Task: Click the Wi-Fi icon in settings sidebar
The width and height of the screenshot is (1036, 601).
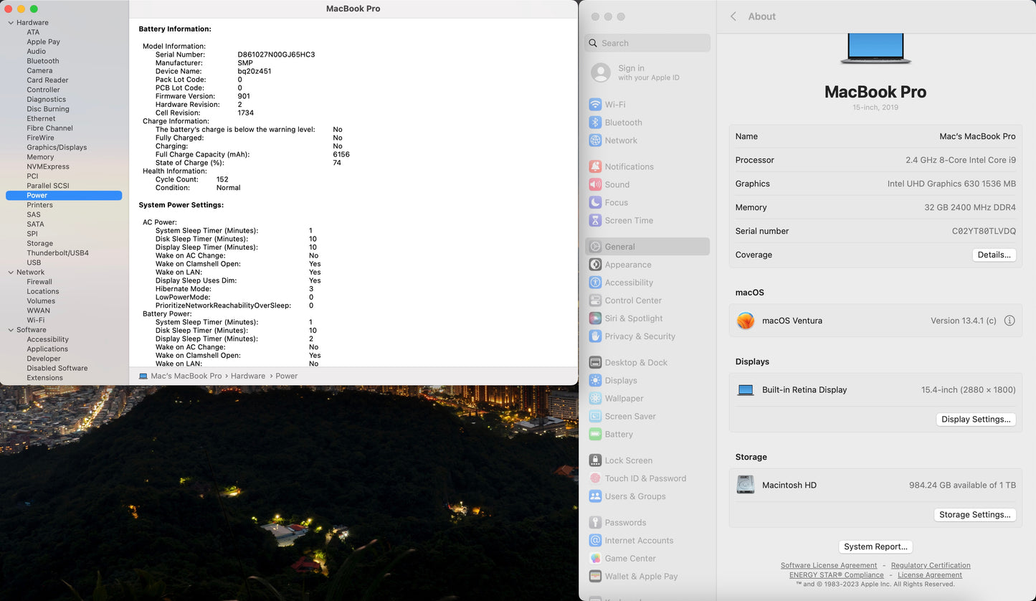Action: pyautogui.click(x=595, y=105)
